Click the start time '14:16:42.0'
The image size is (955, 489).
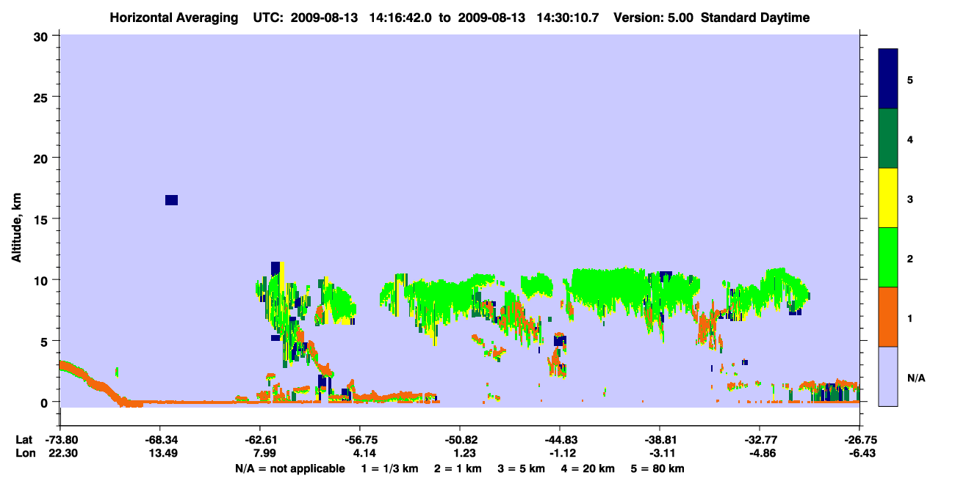(401, 18)
